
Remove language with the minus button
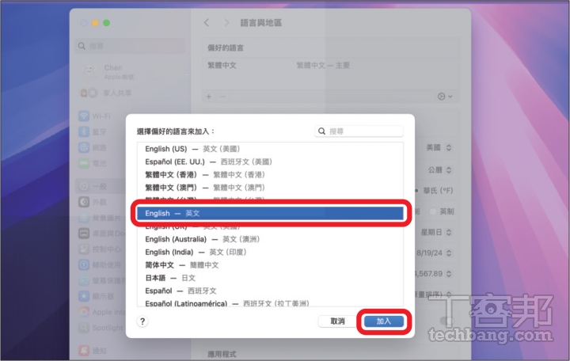point(222,97)
